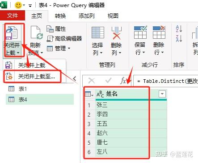The image size is (198, 163).
Task: Click the fx insert step icon
Action: pyautogui.click(x=123, y=81)
